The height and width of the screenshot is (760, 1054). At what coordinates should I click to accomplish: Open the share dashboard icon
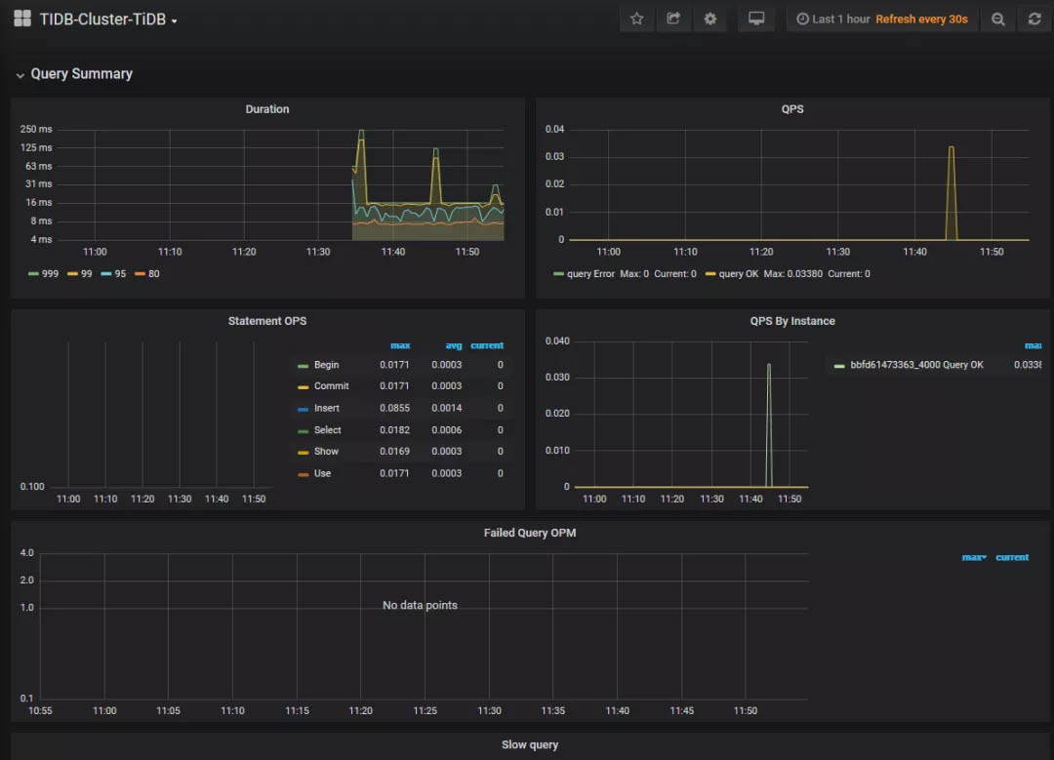(x=672, y=19)
